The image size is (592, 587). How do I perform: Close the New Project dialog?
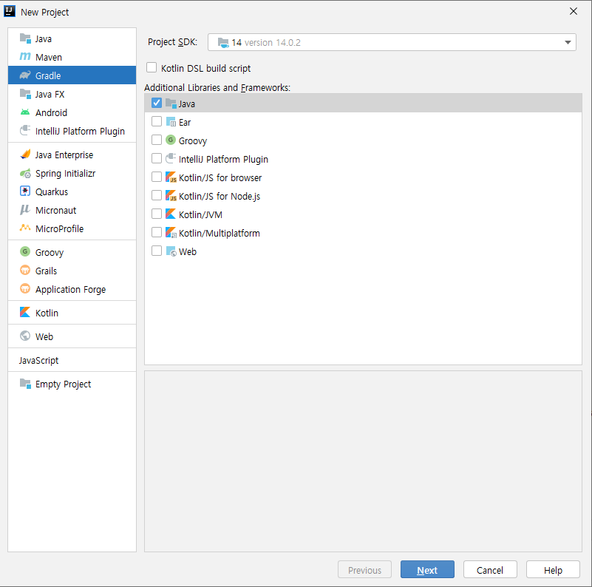pos(574,12)
